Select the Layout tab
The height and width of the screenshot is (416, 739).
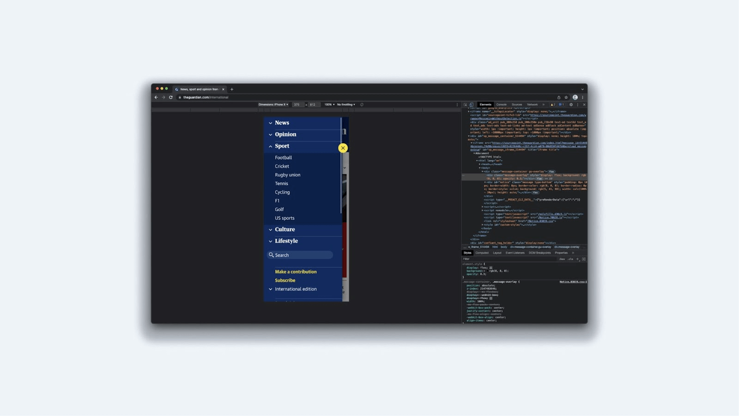pos(497,253)
